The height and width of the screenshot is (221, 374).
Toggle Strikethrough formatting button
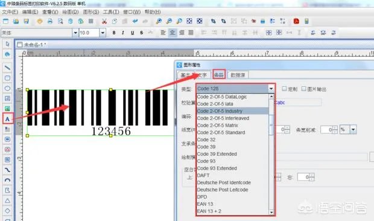coord(142,33)
